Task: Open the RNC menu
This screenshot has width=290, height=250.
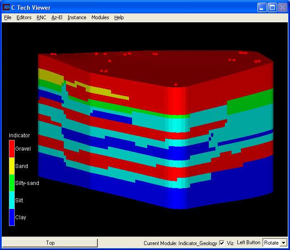Action: tap(41, 17)
